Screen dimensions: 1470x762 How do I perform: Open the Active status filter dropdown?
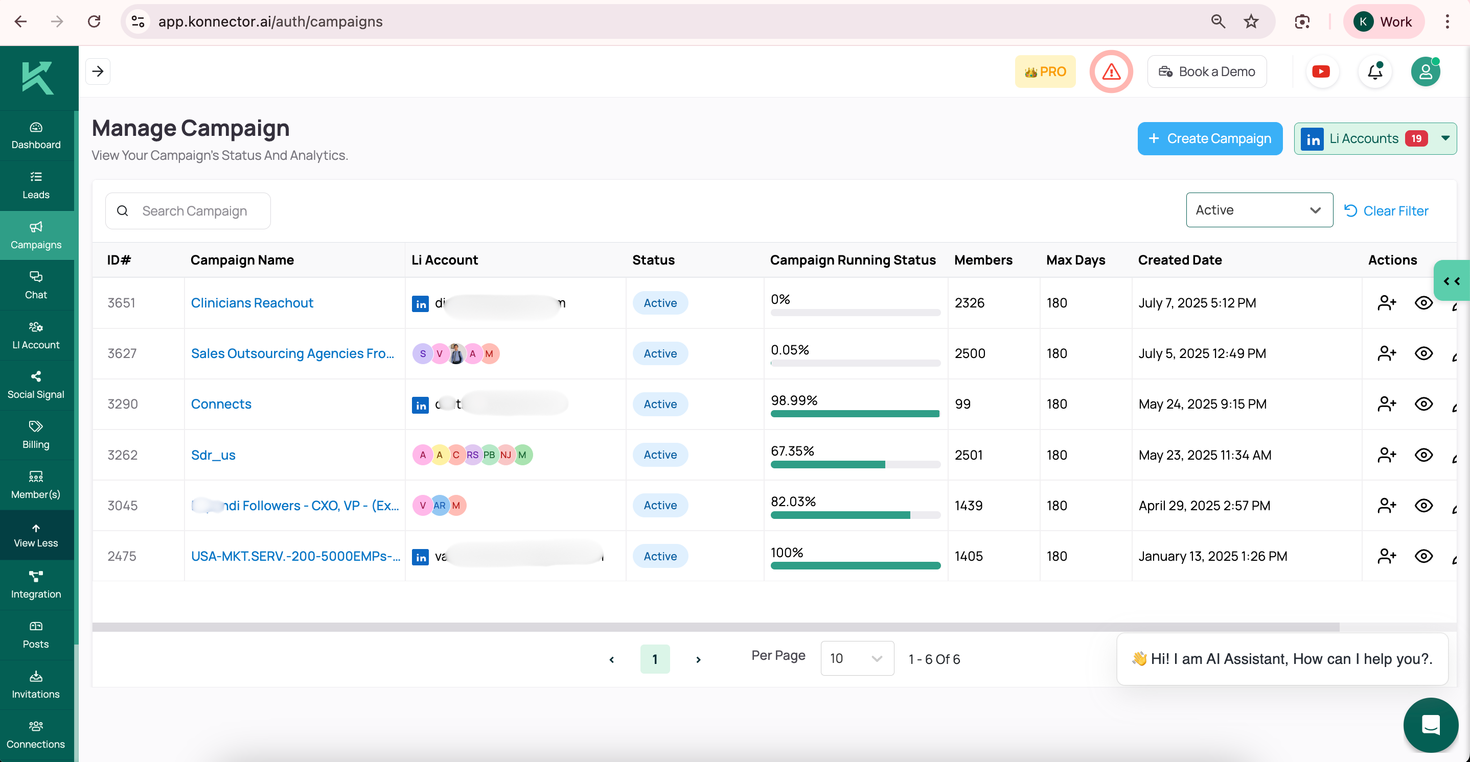coord(1259,210)
